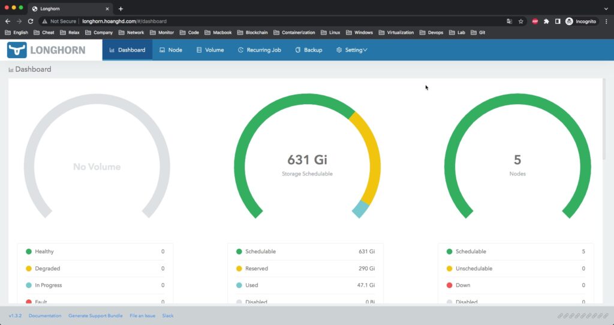
Task: Click the v1.3.2 version link
Action: pyautogui.click(x=15, y=315)
